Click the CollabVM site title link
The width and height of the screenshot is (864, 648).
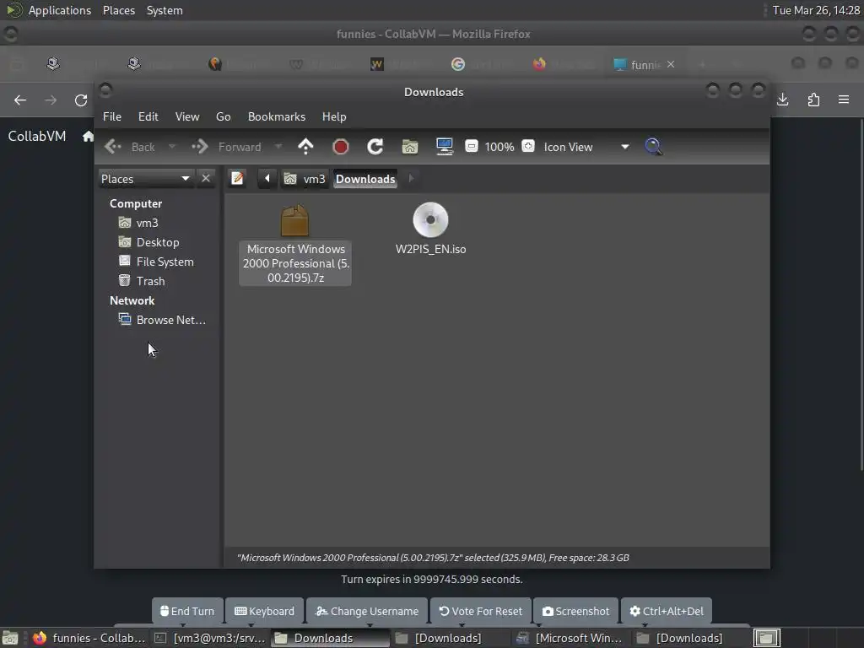tap(37, 136)
